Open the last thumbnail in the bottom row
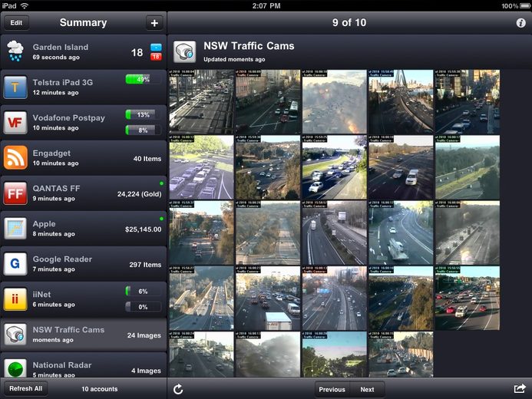Viewport: 532px width, 399px height. pyautogui.click(x=401, y=354)
